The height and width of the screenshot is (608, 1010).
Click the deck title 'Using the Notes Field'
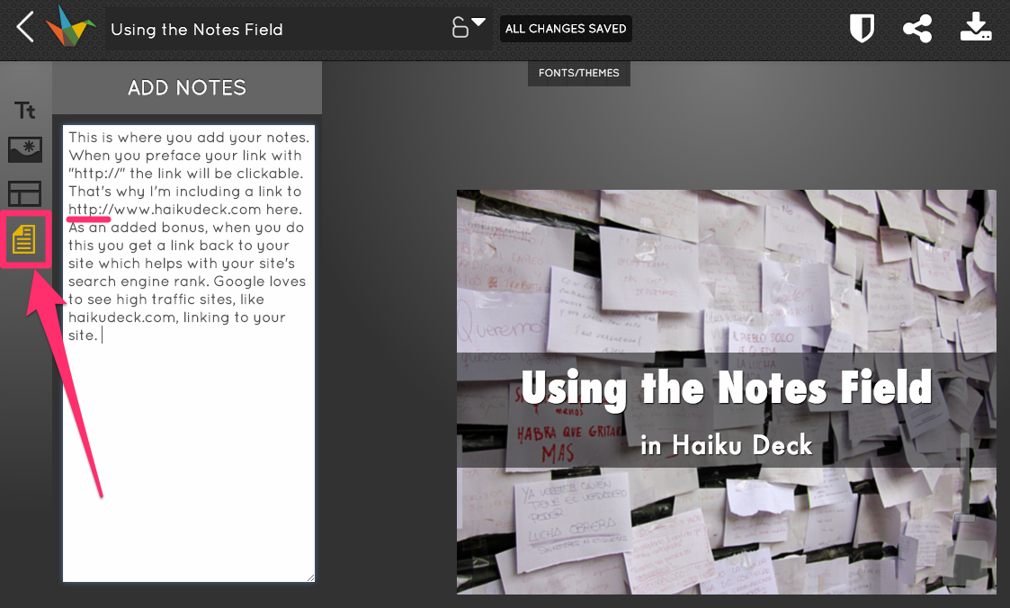(197, 30)
